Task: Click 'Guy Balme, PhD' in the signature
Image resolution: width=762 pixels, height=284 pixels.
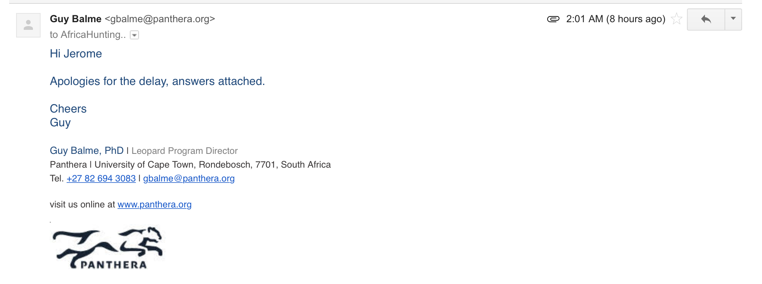Action: click(87, 150)
